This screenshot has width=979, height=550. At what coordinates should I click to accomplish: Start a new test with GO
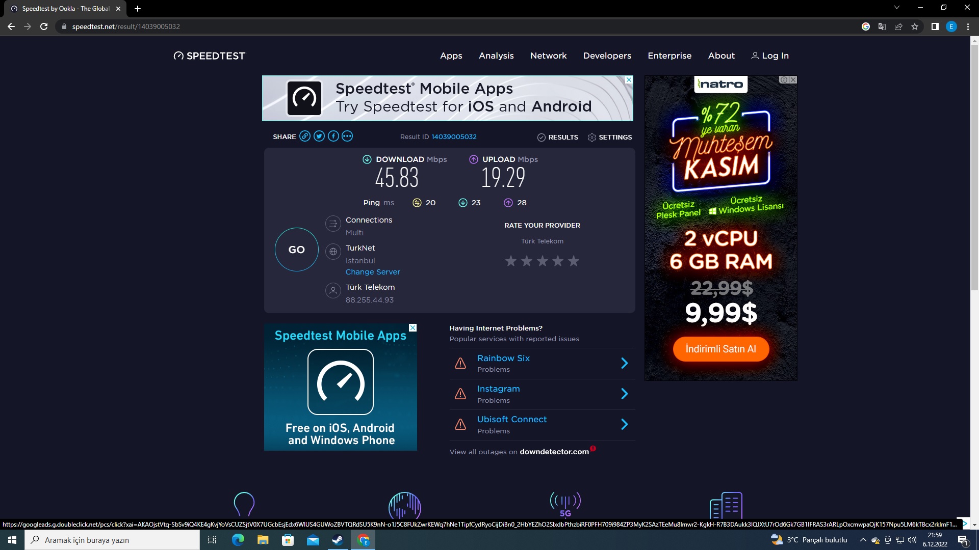coord(297,250)
